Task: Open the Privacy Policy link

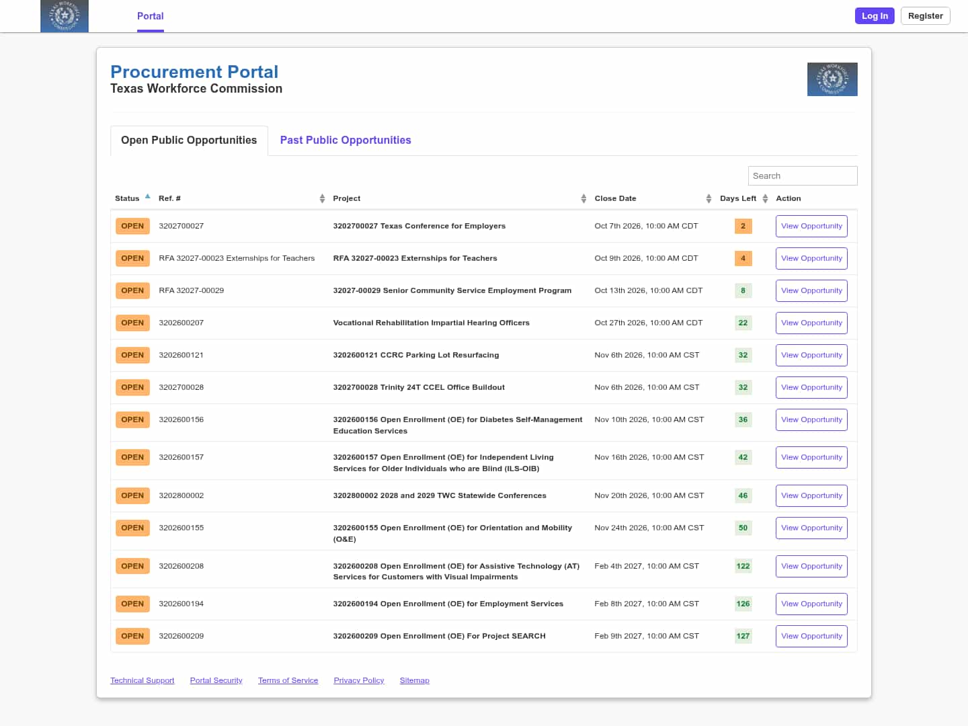Action: click(x=359, y=681)
